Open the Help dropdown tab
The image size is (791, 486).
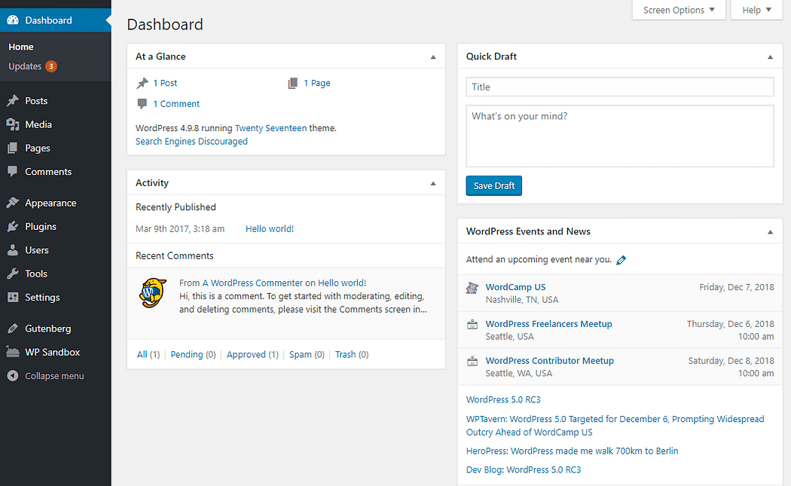(x=756, y=10)
